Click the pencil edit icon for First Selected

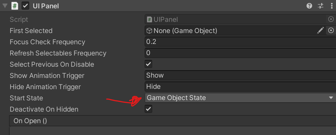coord(320,30)
